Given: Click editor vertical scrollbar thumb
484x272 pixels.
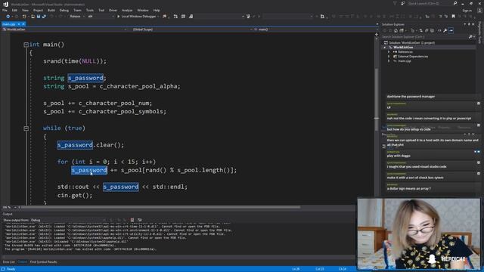Looking at the screenshot, I should (377, 99).
